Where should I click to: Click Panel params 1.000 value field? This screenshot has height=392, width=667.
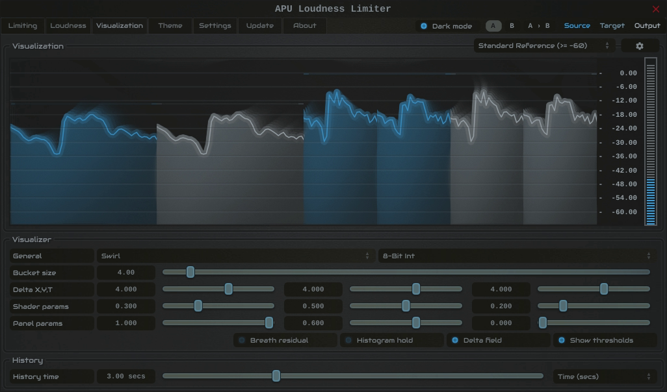126,323
